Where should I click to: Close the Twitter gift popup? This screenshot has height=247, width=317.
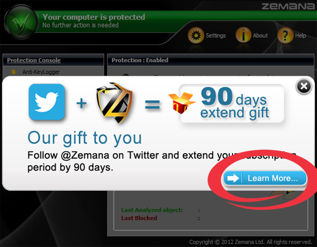coord(304,87)
